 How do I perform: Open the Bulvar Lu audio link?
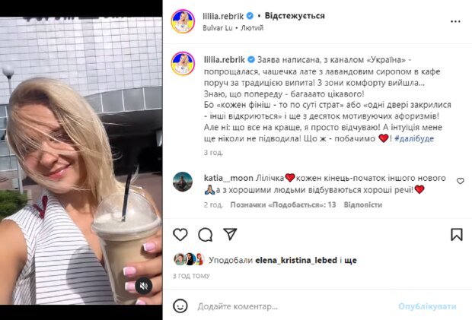[218, 28]
